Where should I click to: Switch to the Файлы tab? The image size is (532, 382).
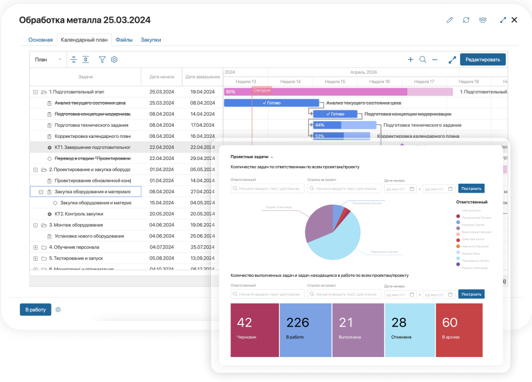(124, 40)
